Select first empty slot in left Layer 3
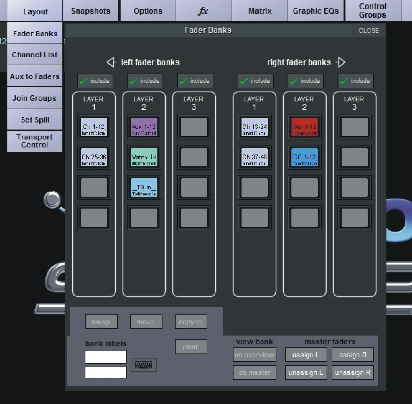412x404 pixels. click(194, 127)
